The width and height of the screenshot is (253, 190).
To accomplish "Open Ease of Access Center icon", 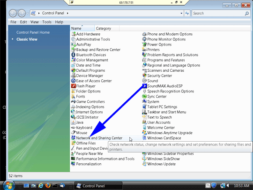I will (x=74, y=81).
